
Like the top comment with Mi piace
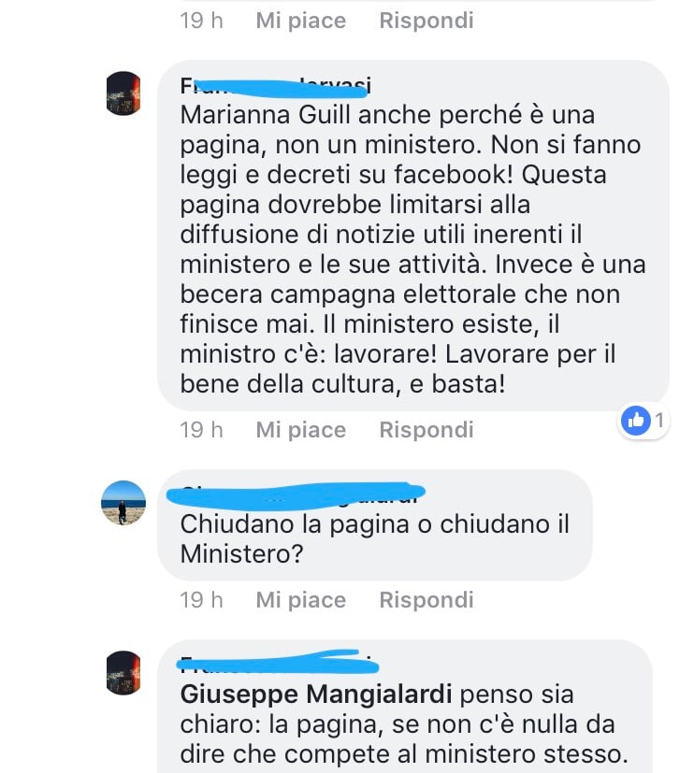click(301, 21)
